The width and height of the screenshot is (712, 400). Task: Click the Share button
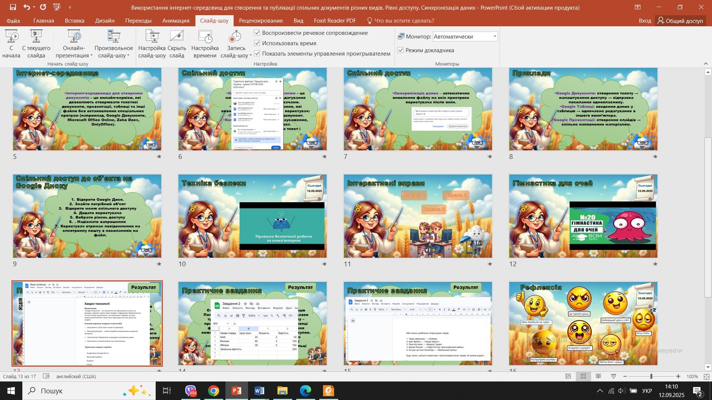(680, 20)
